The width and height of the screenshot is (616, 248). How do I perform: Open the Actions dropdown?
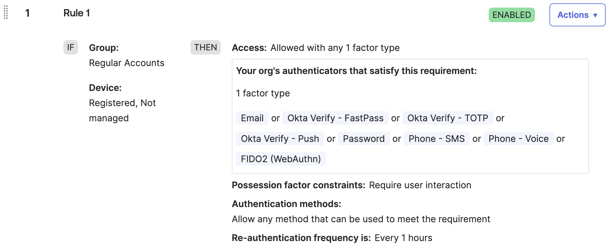pyautogui.click(x=577, y=15)
